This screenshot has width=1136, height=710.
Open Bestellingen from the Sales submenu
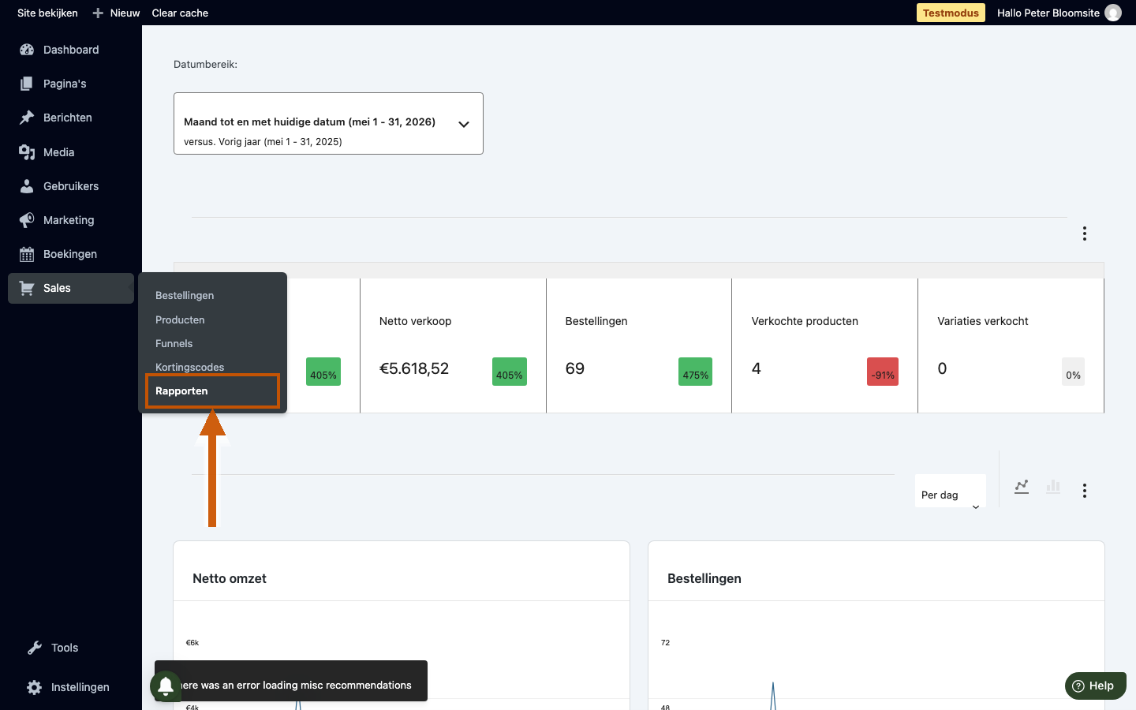click(x=185, y=295)
